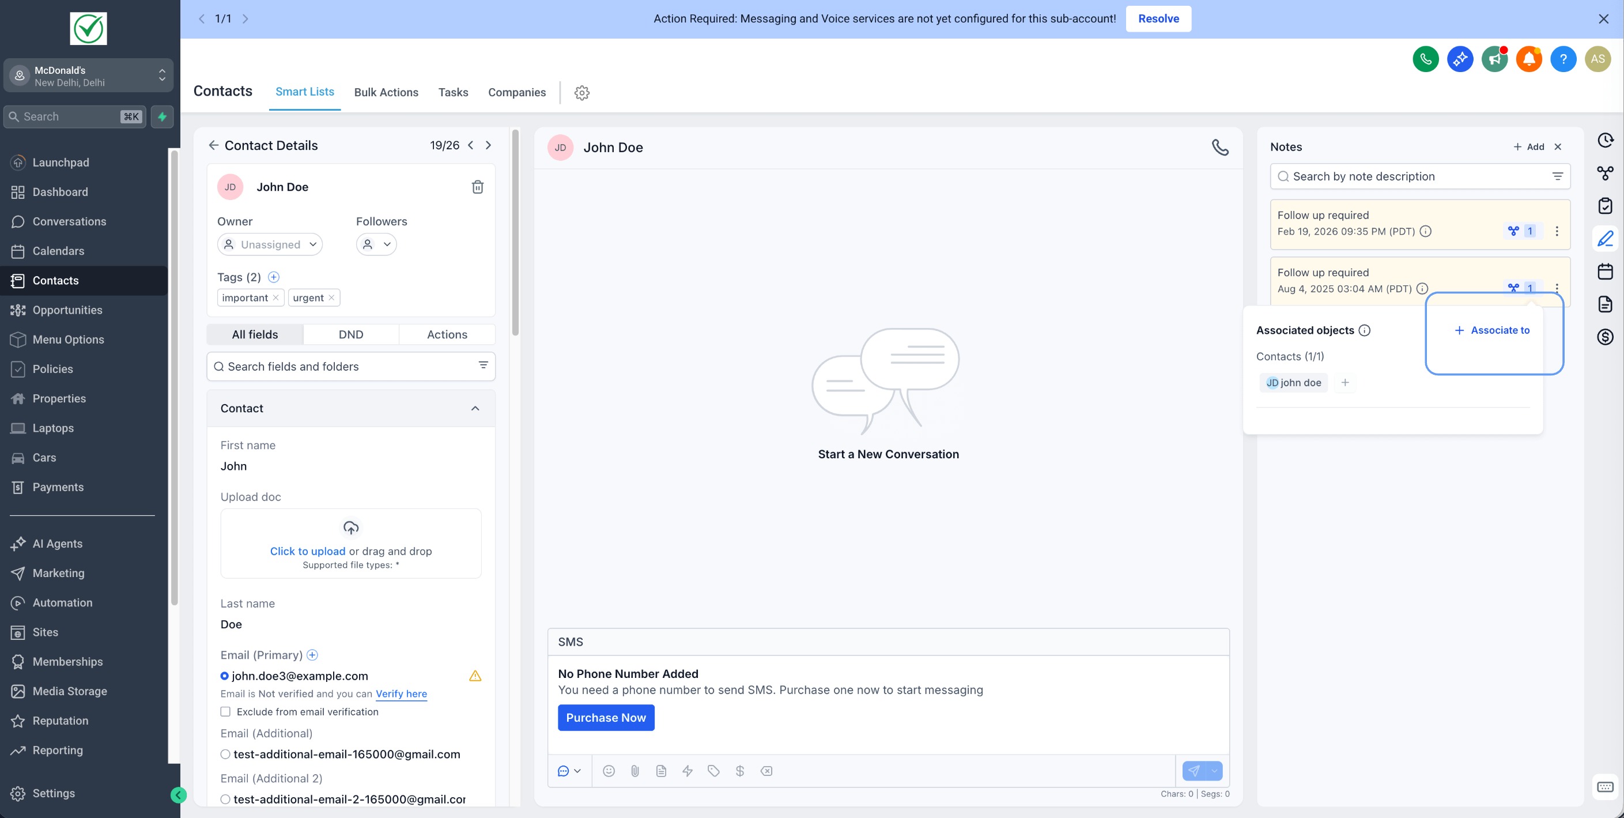
Task: Open the McDonald's sub-account switcher
Action: (x=88, y=76)
